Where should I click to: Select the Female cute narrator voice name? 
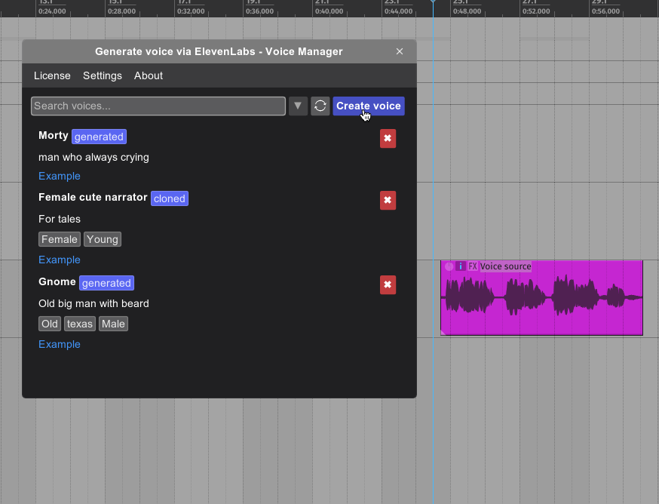point(93,198)
